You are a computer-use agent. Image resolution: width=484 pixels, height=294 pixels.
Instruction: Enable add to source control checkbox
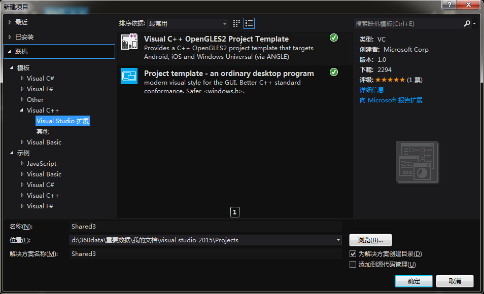pyautogui.click(x=353, y=265)
